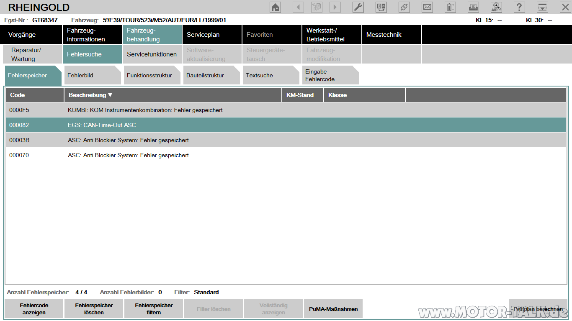This screenshot has height=321, width=572.
Task: Open the Fahrzeuginformationen menu
Action: (92, 35)
